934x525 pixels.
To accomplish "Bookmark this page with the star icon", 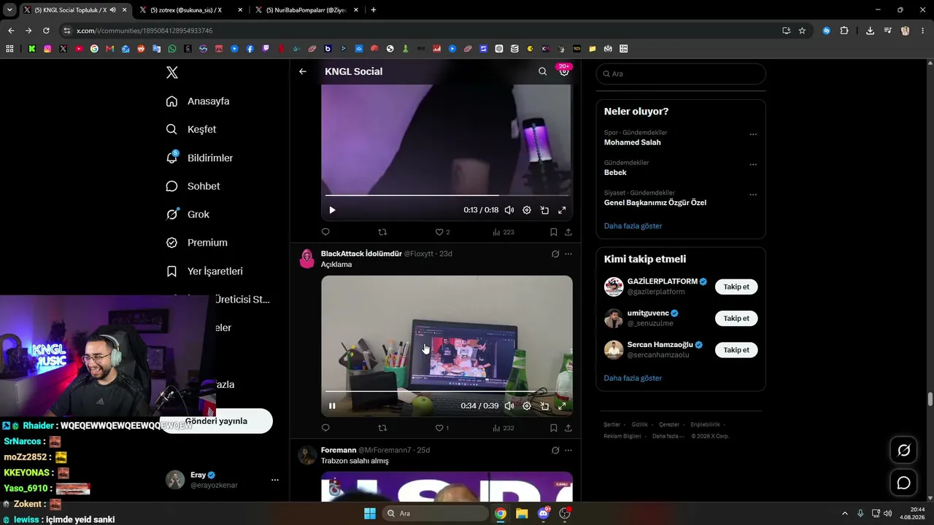I will (x=802, y=31).
